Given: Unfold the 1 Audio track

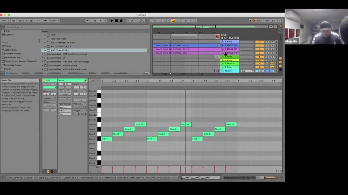Looking at the screenshot, I should point(222,42).
